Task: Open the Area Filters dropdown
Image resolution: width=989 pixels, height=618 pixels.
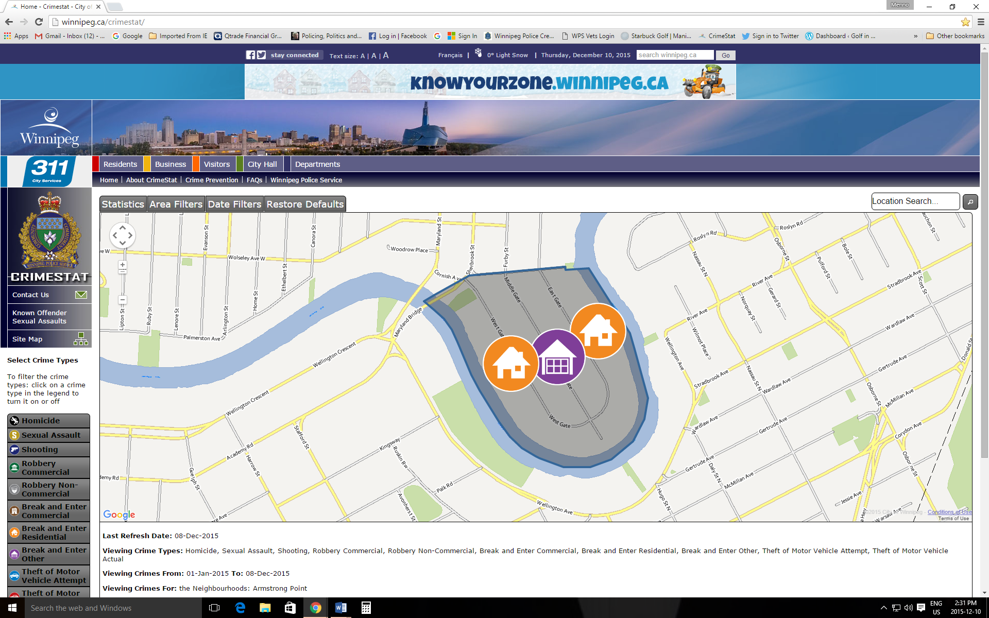Action: (176, 204)
